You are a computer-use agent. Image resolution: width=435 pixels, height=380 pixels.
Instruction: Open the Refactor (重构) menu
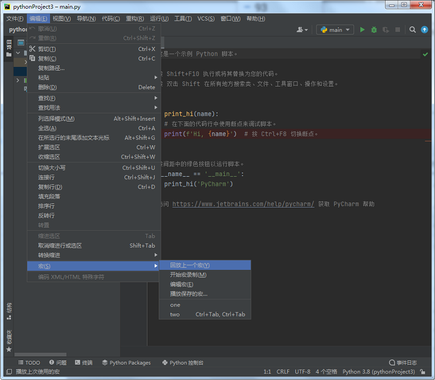[x=135, y=19]
